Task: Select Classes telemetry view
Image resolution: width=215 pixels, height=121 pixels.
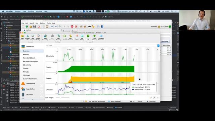Action: tap(26, 68)
